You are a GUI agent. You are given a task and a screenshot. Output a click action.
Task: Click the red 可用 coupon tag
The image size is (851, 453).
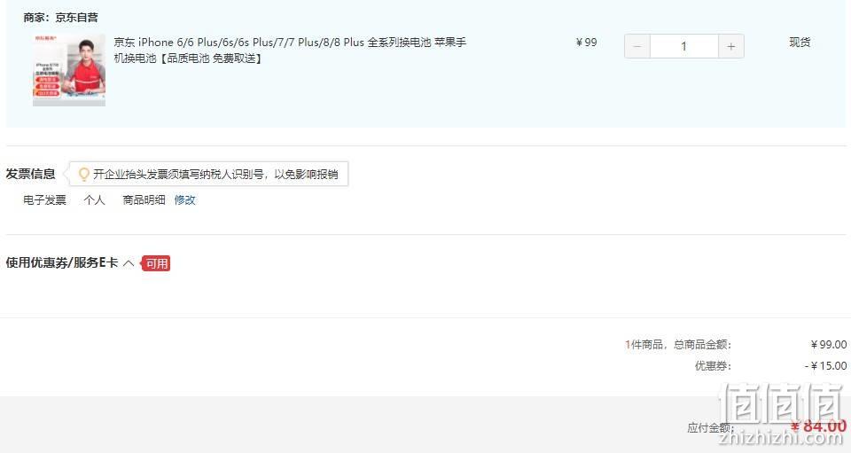pyautogui.click(x=156, y=263)
